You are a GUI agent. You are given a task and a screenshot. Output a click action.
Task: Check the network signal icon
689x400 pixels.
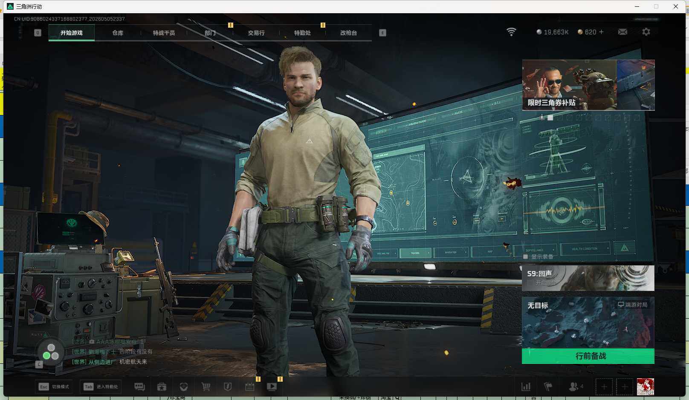click(x=511, y=32)
